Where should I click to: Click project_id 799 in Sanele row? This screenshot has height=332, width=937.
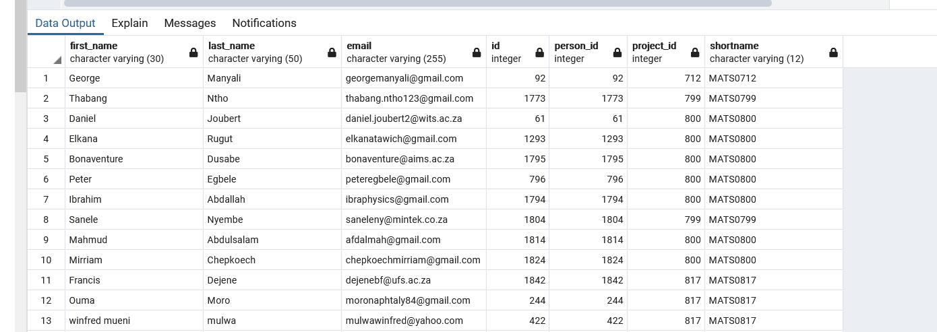click(666, 220)
